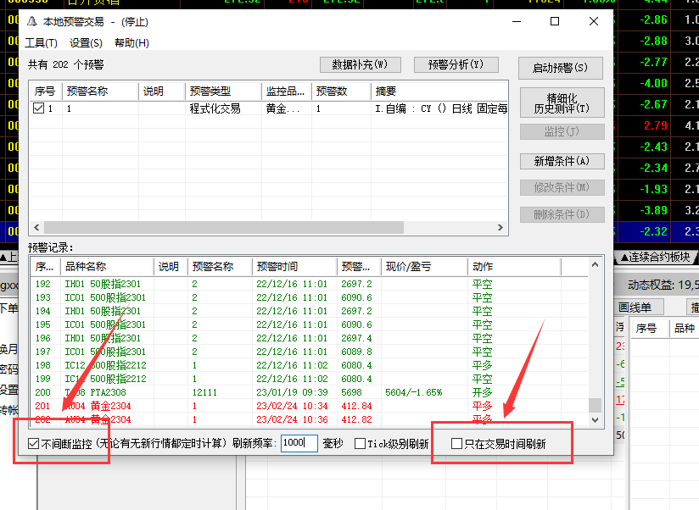Open the 帮助(H) menu
This screenshot has width=699, height=510.
(x=131, y=43)
